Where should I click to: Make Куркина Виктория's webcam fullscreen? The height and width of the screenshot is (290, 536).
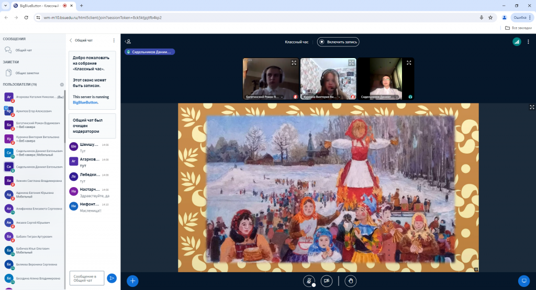351,63
